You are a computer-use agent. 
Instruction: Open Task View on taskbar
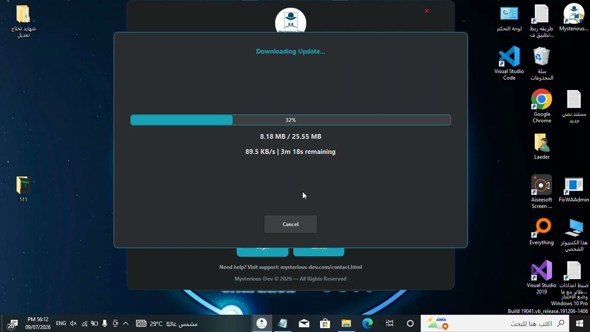point(389,324)
